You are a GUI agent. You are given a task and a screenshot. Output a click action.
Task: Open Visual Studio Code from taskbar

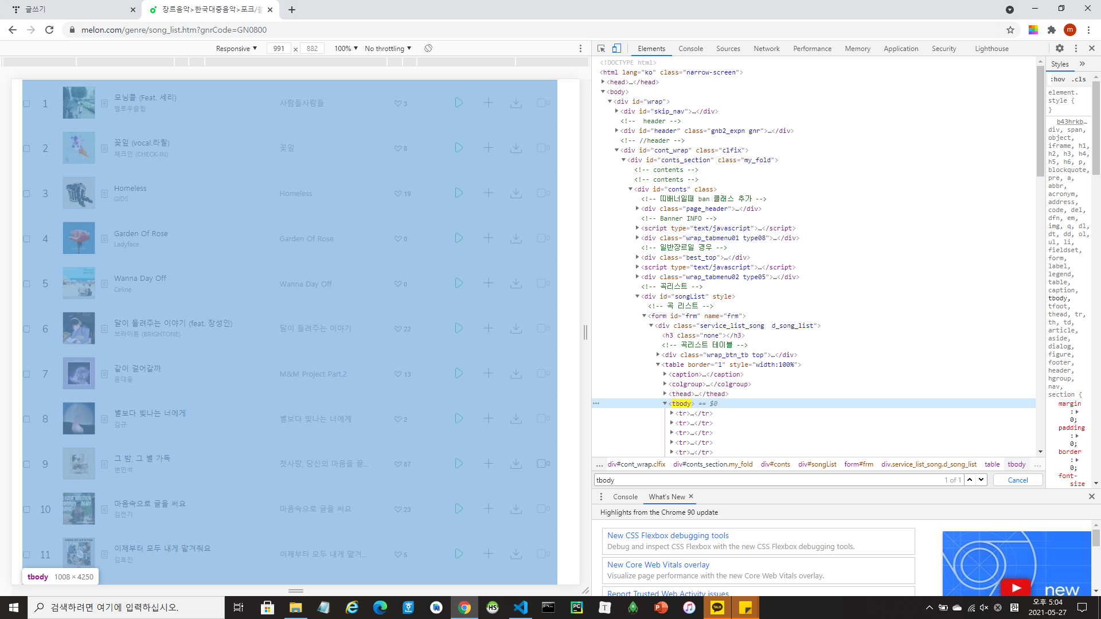(x=521, y=608)
